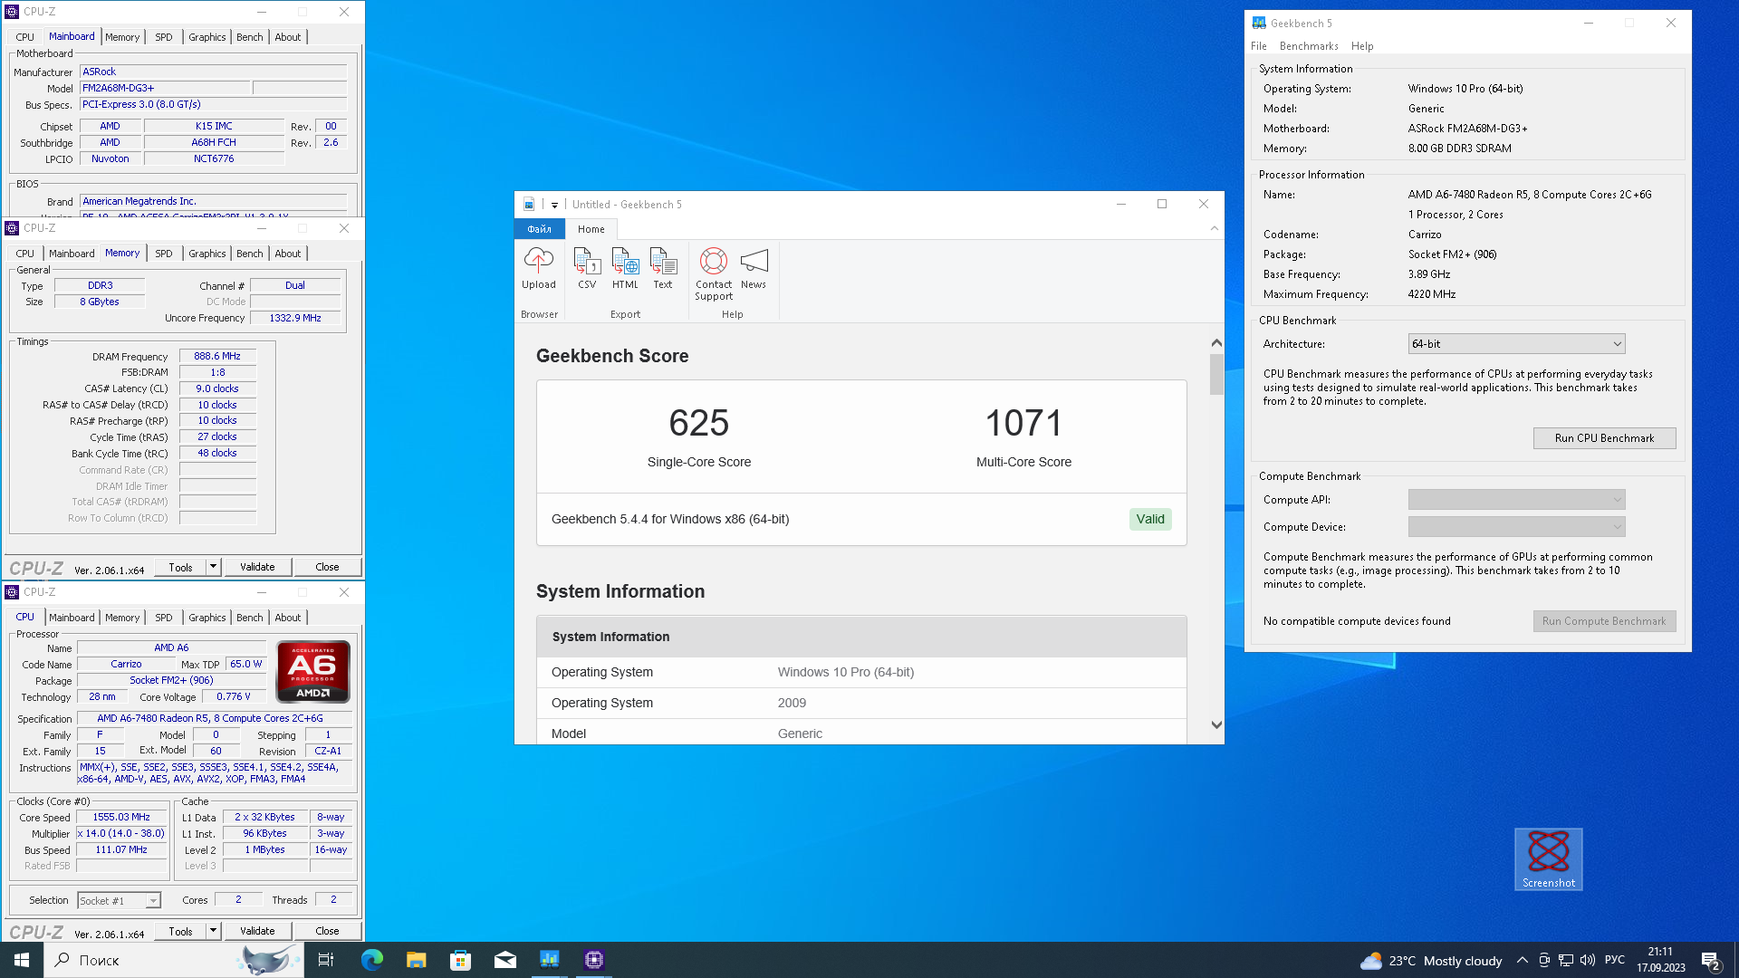Export results as HTML
The width and height of the screenshot is (1739, 978).
(625, 268)
